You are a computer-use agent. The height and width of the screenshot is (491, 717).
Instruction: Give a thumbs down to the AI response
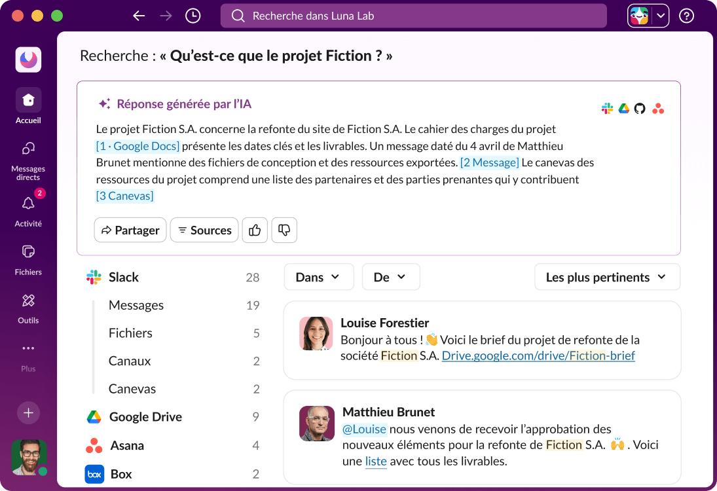pyautogui.click(x=284, y=230)
